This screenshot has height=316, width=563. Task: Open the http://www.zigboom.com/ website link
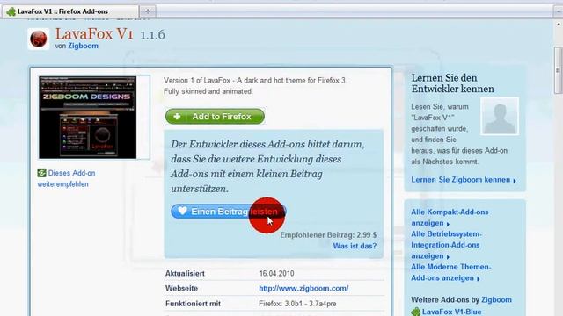(303, 288)
